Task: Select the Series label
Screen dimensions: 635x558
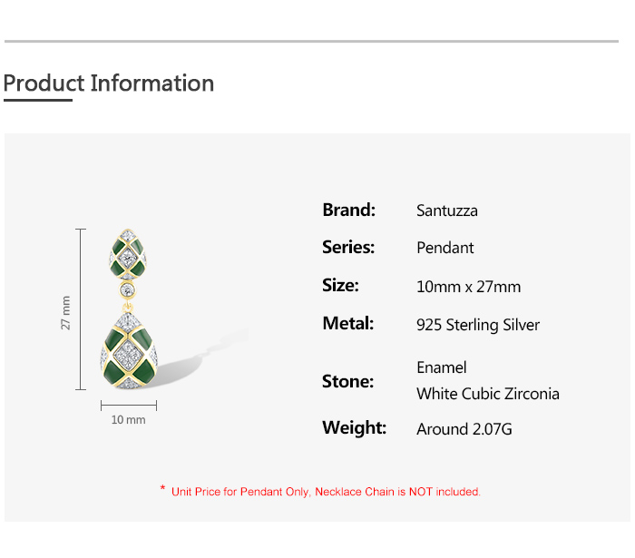Action: pos(348,248)
